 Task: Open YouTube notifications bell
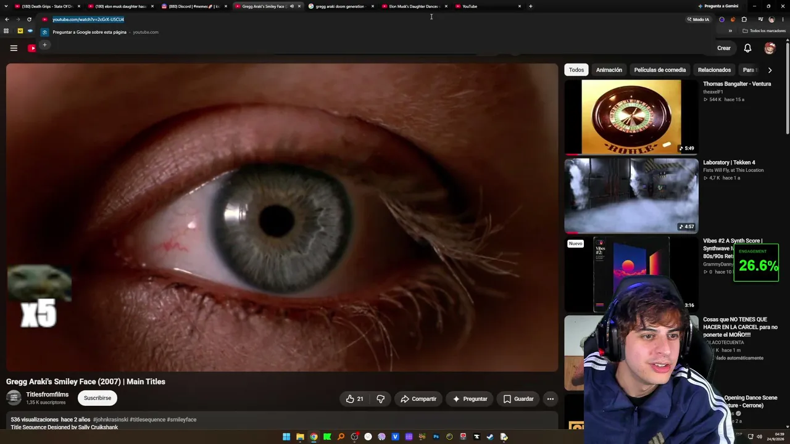747,48
